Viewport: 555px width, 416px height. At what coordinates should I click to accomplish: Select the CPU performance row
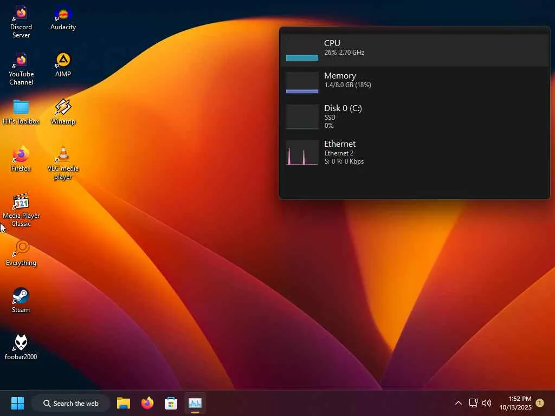[x=415, y=50]
